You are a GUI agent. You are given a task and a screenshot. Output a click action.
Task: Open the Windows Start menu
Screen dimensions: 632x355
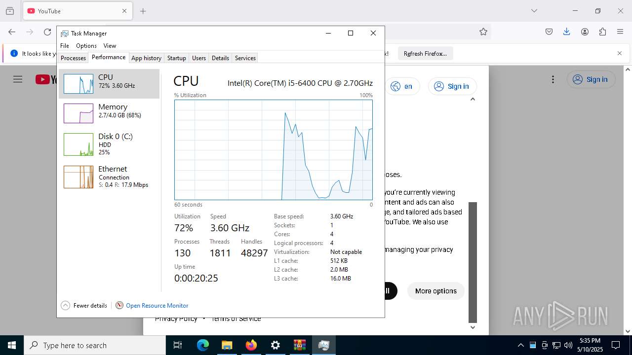[12, 345]
